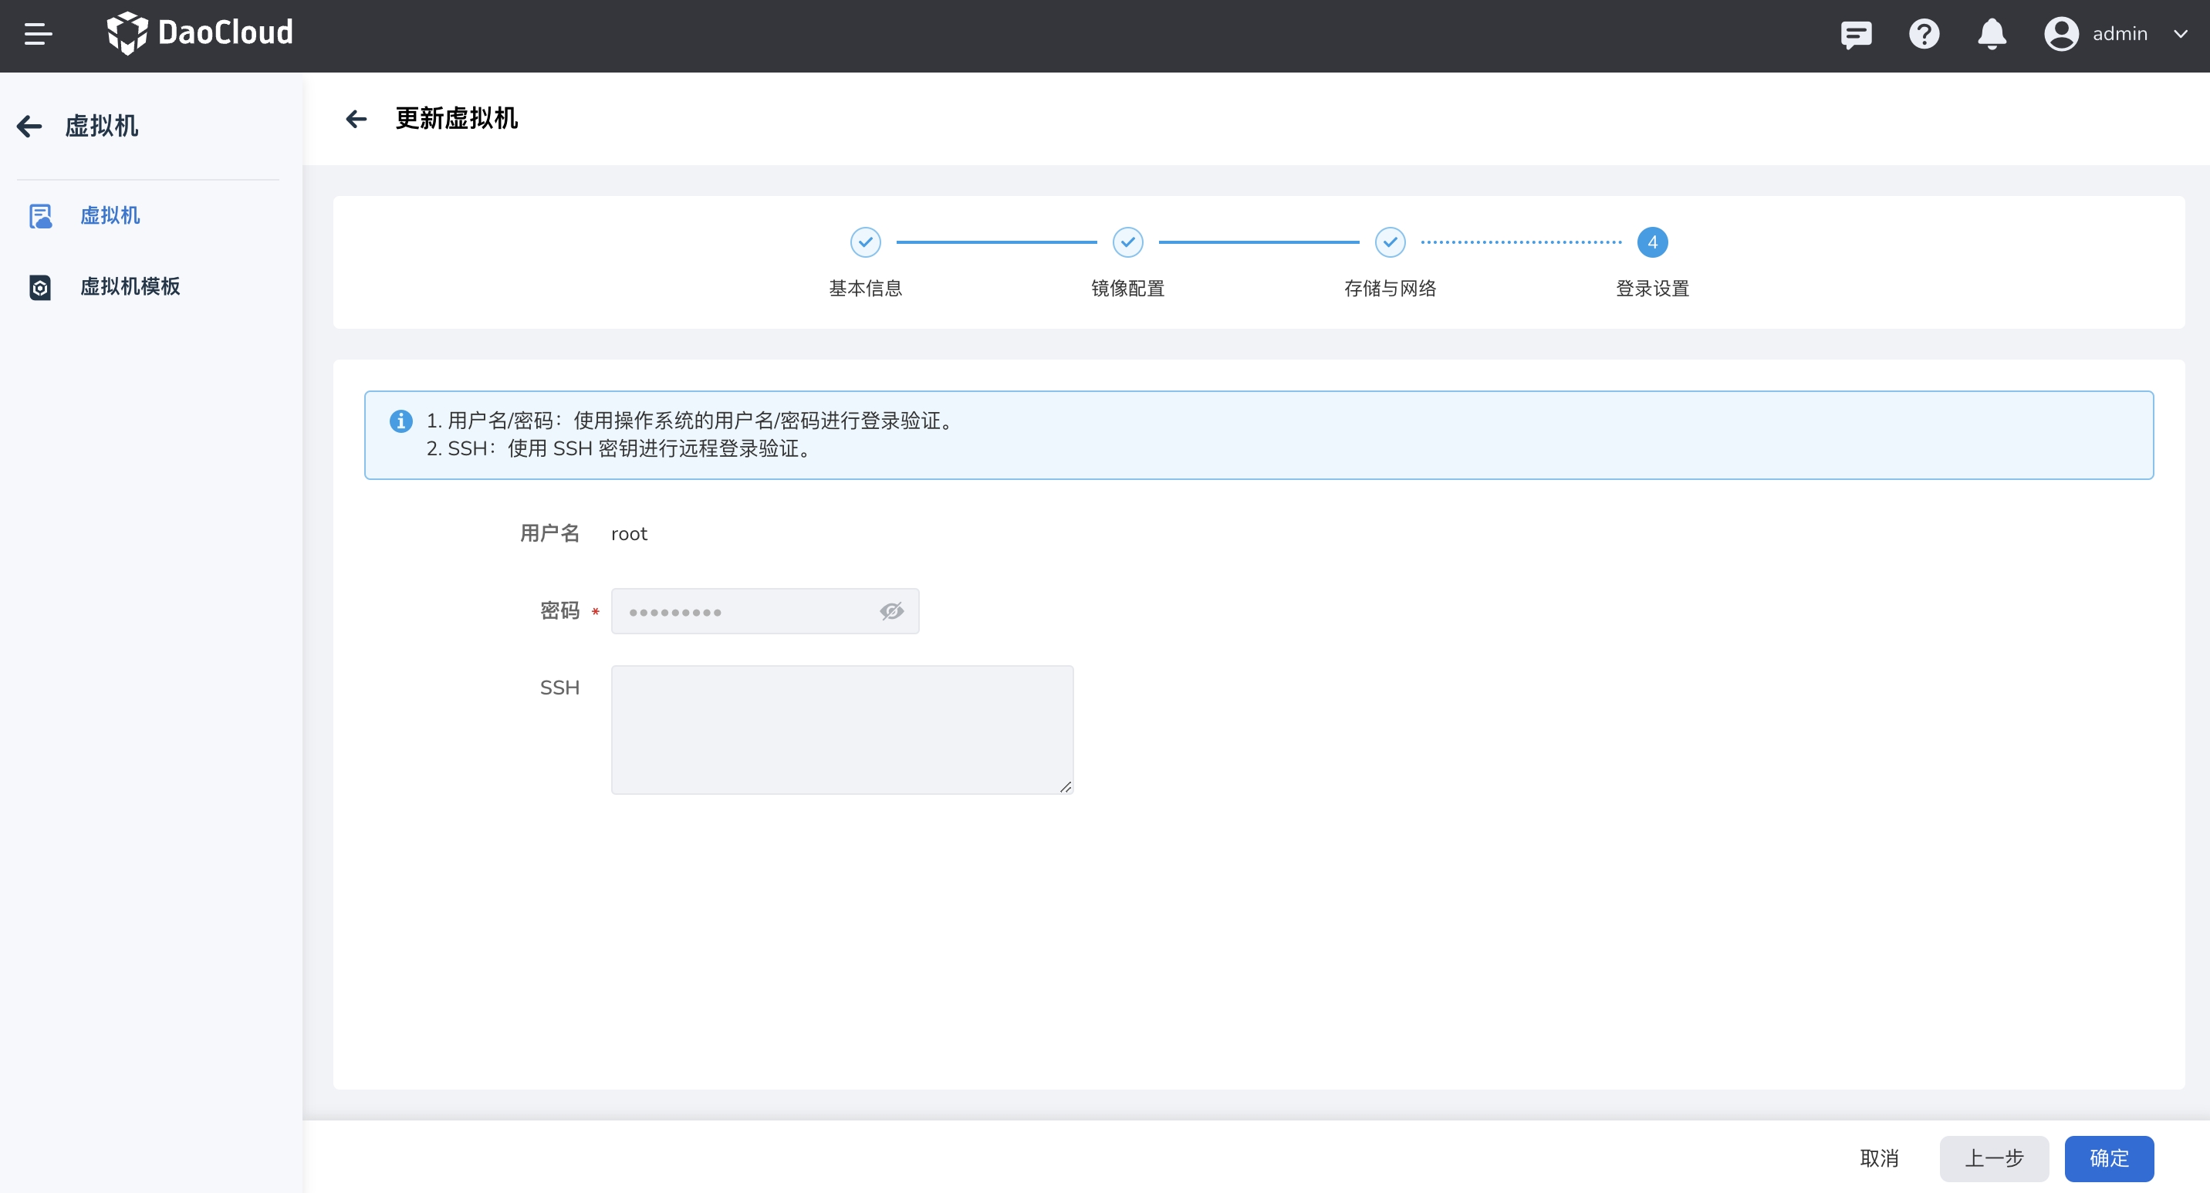2210x1193 pixels.
Task: Click back arrow next to 更新虚拟机
Action: 356,119
